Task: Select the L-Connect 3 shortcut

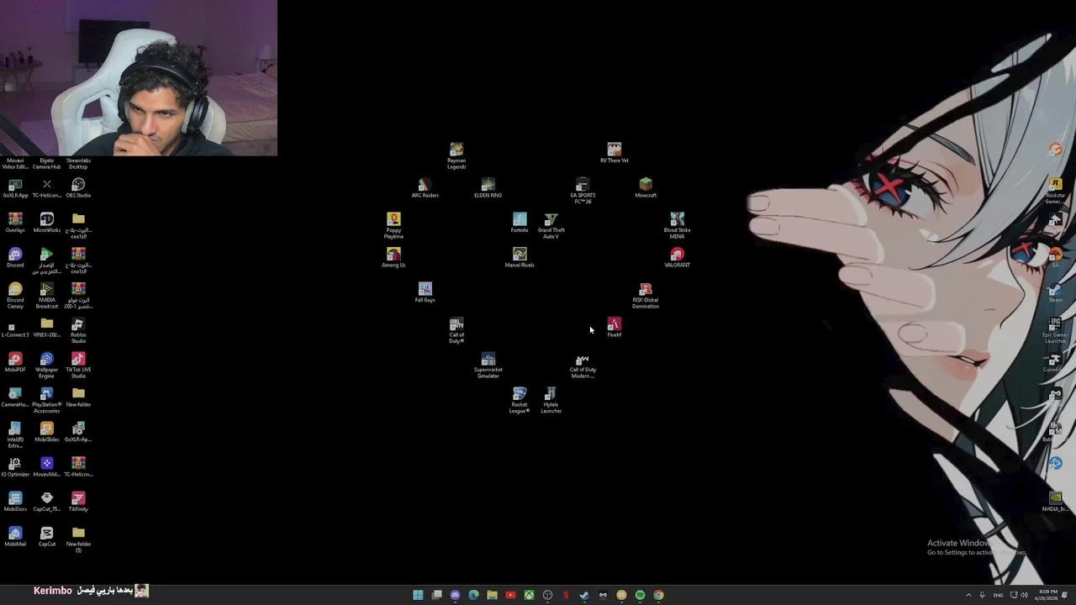Action: click(15, 329)
